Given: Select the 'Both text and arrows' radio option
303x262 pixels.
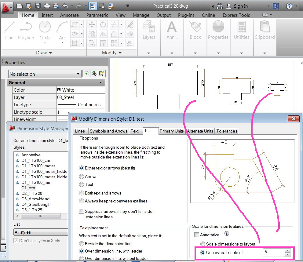Looking at the screenshot, I should click(82, 193).
